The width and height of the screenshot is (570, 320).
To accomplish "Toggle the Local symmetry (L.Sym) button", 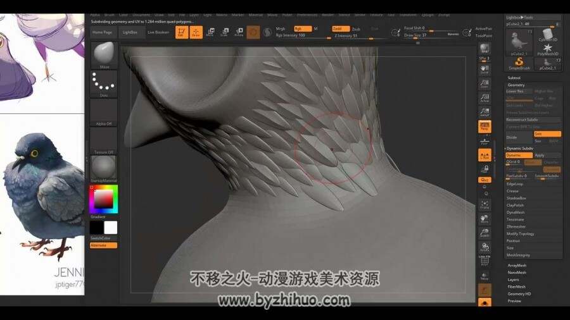I will tap(484, 156).
